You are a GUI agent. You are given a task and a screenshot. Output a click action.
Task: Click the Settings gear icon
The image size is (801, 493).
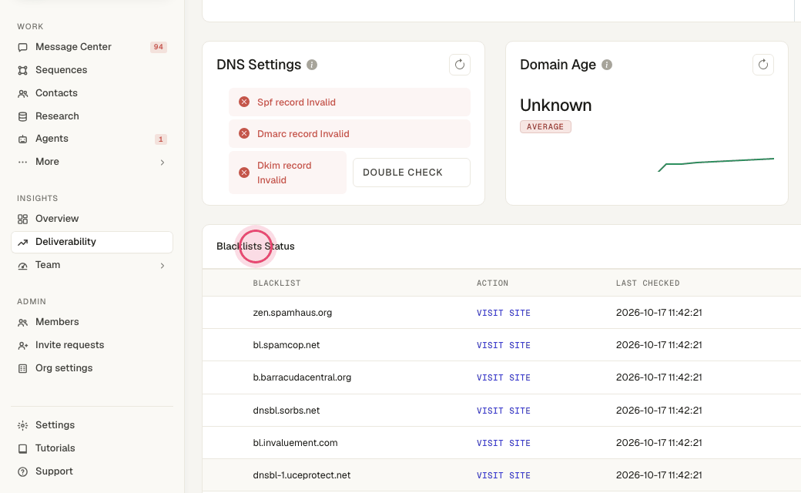[22, 425]
